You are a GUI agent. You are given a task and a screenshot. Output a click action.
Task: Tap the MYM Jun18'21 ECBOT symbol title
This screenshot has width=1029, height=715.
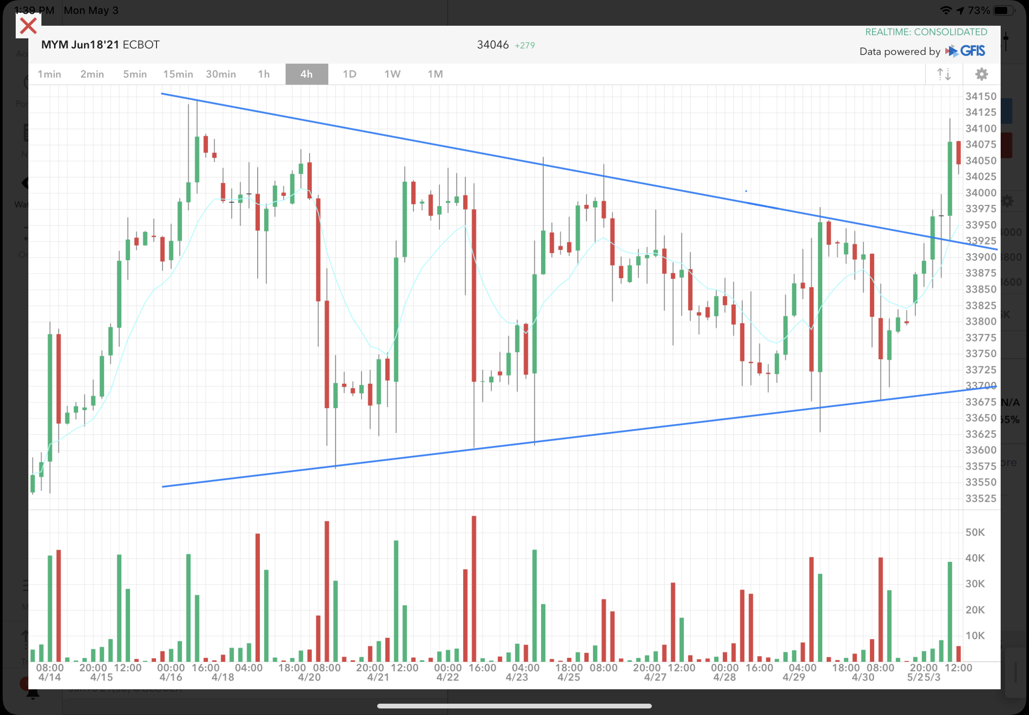[x=100, y=45]
